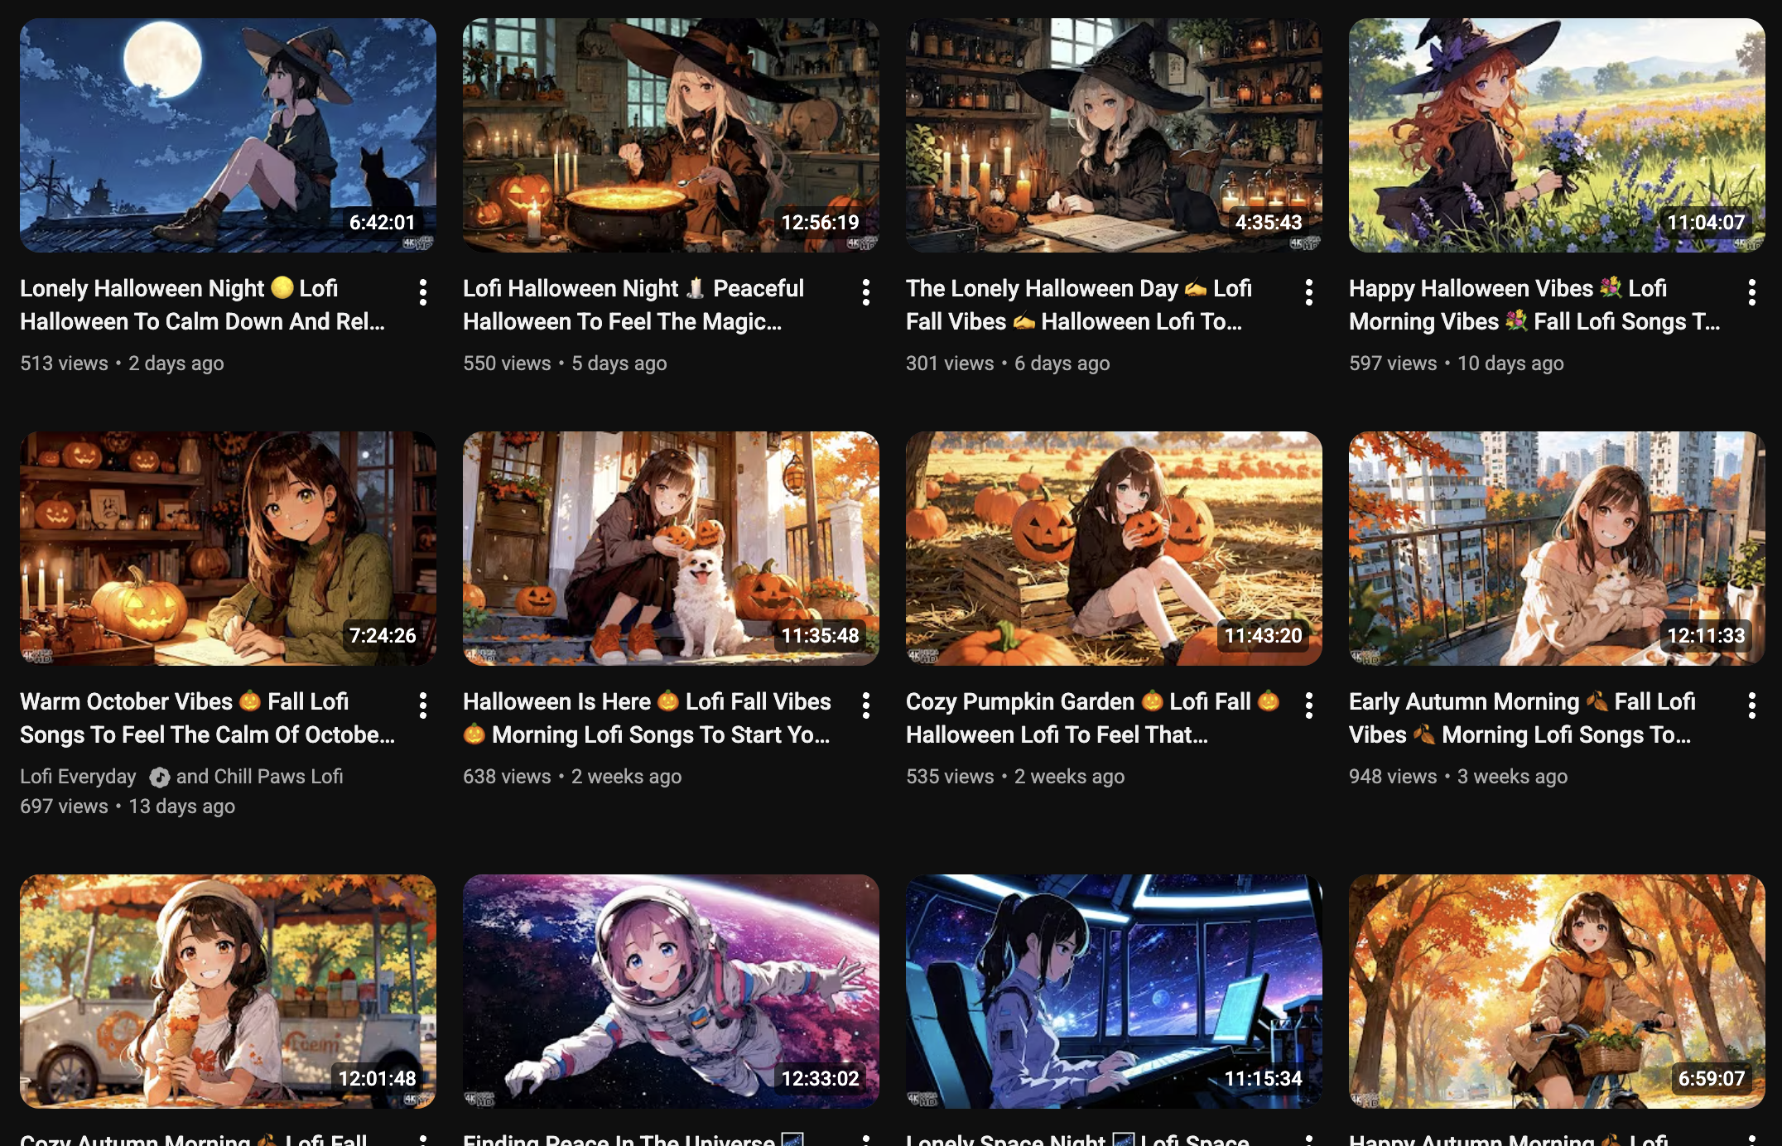Open options menu for Halloween Is Here video
The height and width of the screenshot is (1146, 1782).
click(867, 705)
